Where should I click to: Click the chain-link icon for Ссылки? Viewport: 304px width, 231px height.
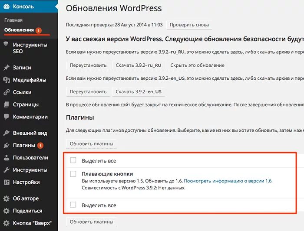pos(7,92)
